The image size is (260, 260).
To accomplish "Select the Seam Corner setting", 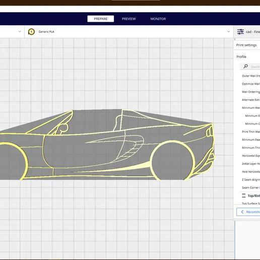I will coord(251,187).
